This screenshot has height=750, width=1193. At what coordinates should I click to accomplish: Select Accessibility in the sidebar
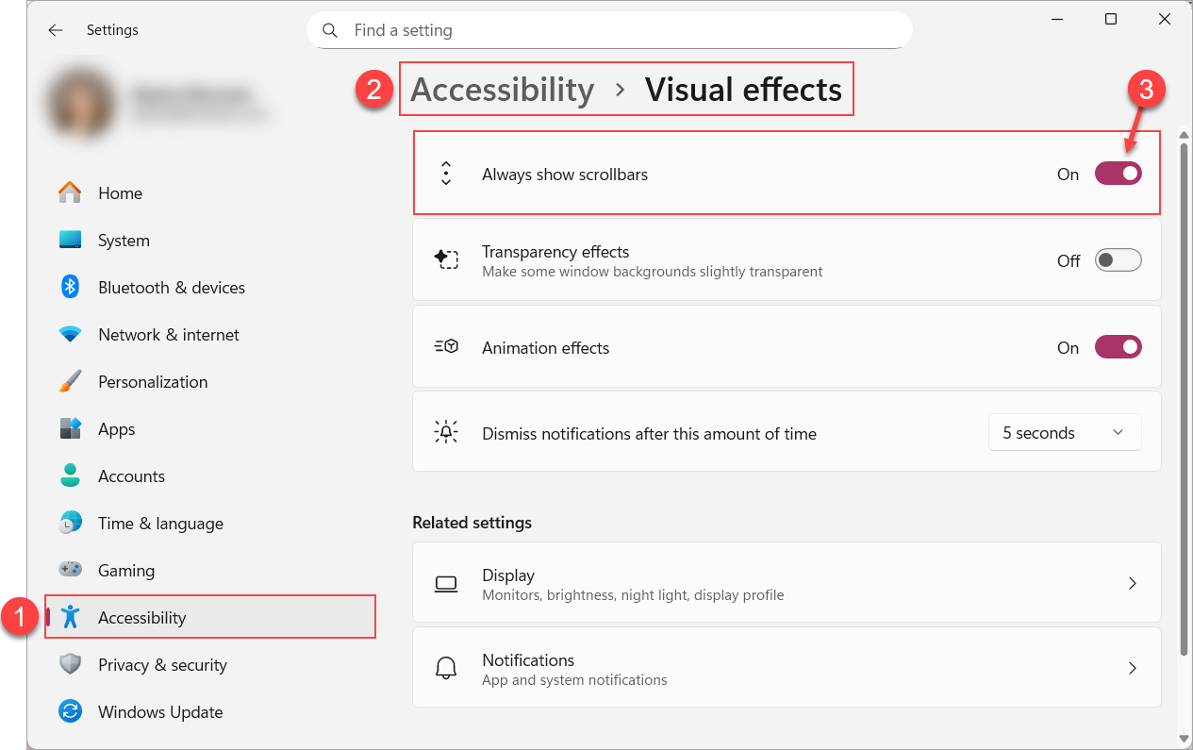coord(142,618)
